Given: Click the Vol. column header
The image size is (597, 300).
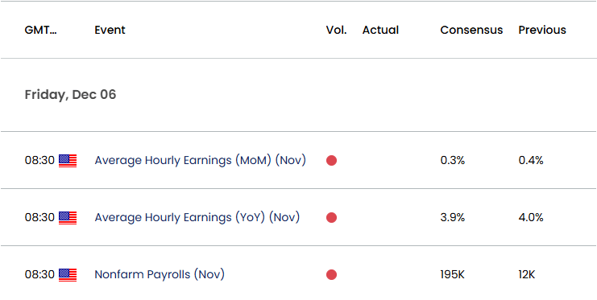Looking at the screenshot, I should tap(337, 30).
